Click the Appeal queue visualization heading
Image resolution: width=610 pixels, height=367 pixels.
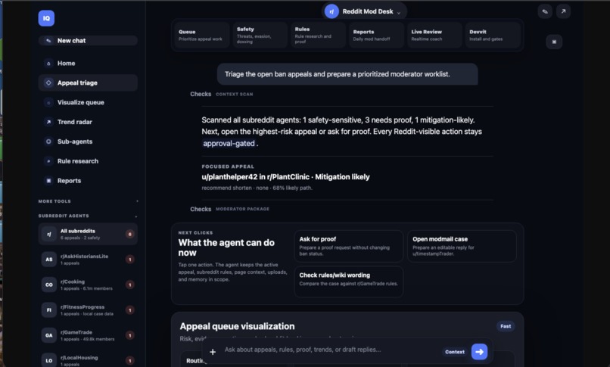click(237, 326)
